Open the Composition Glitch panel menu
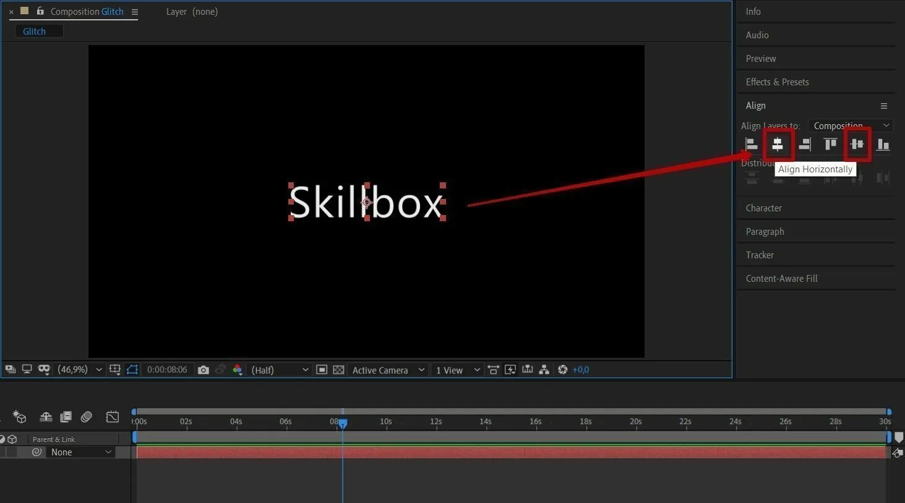 (135, 12)
